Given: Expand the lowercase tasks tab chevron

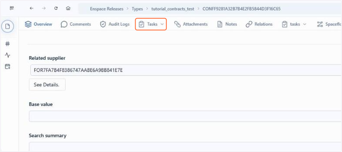Looking at the screenshot, I should 304,24.
